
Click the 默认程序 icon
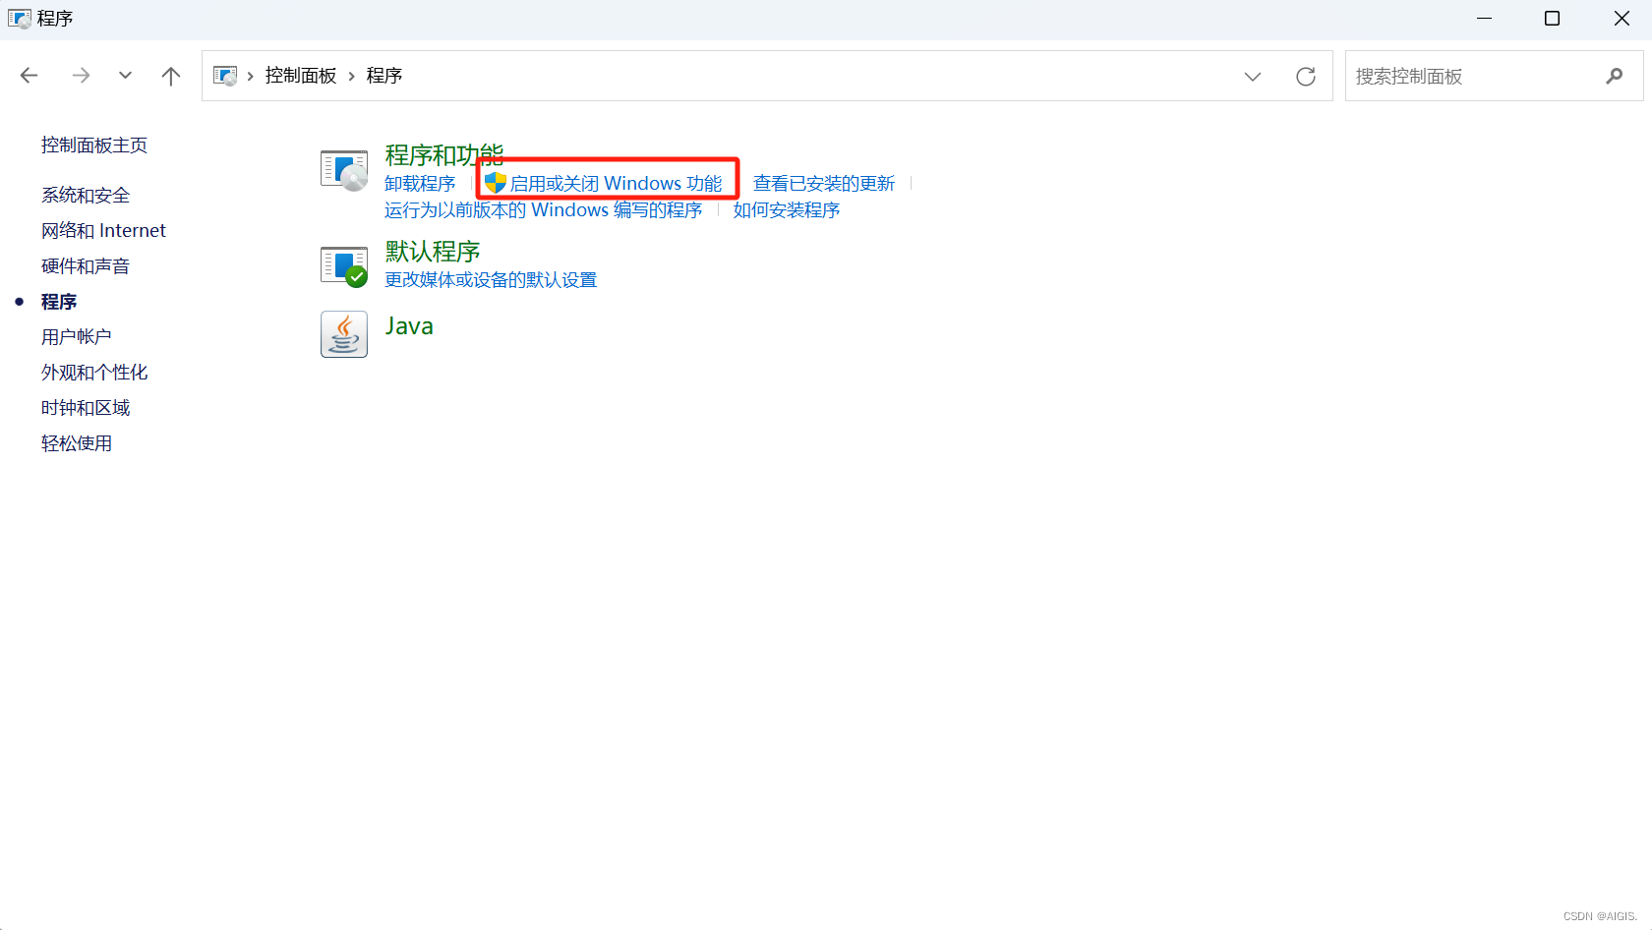coord(344,265)
